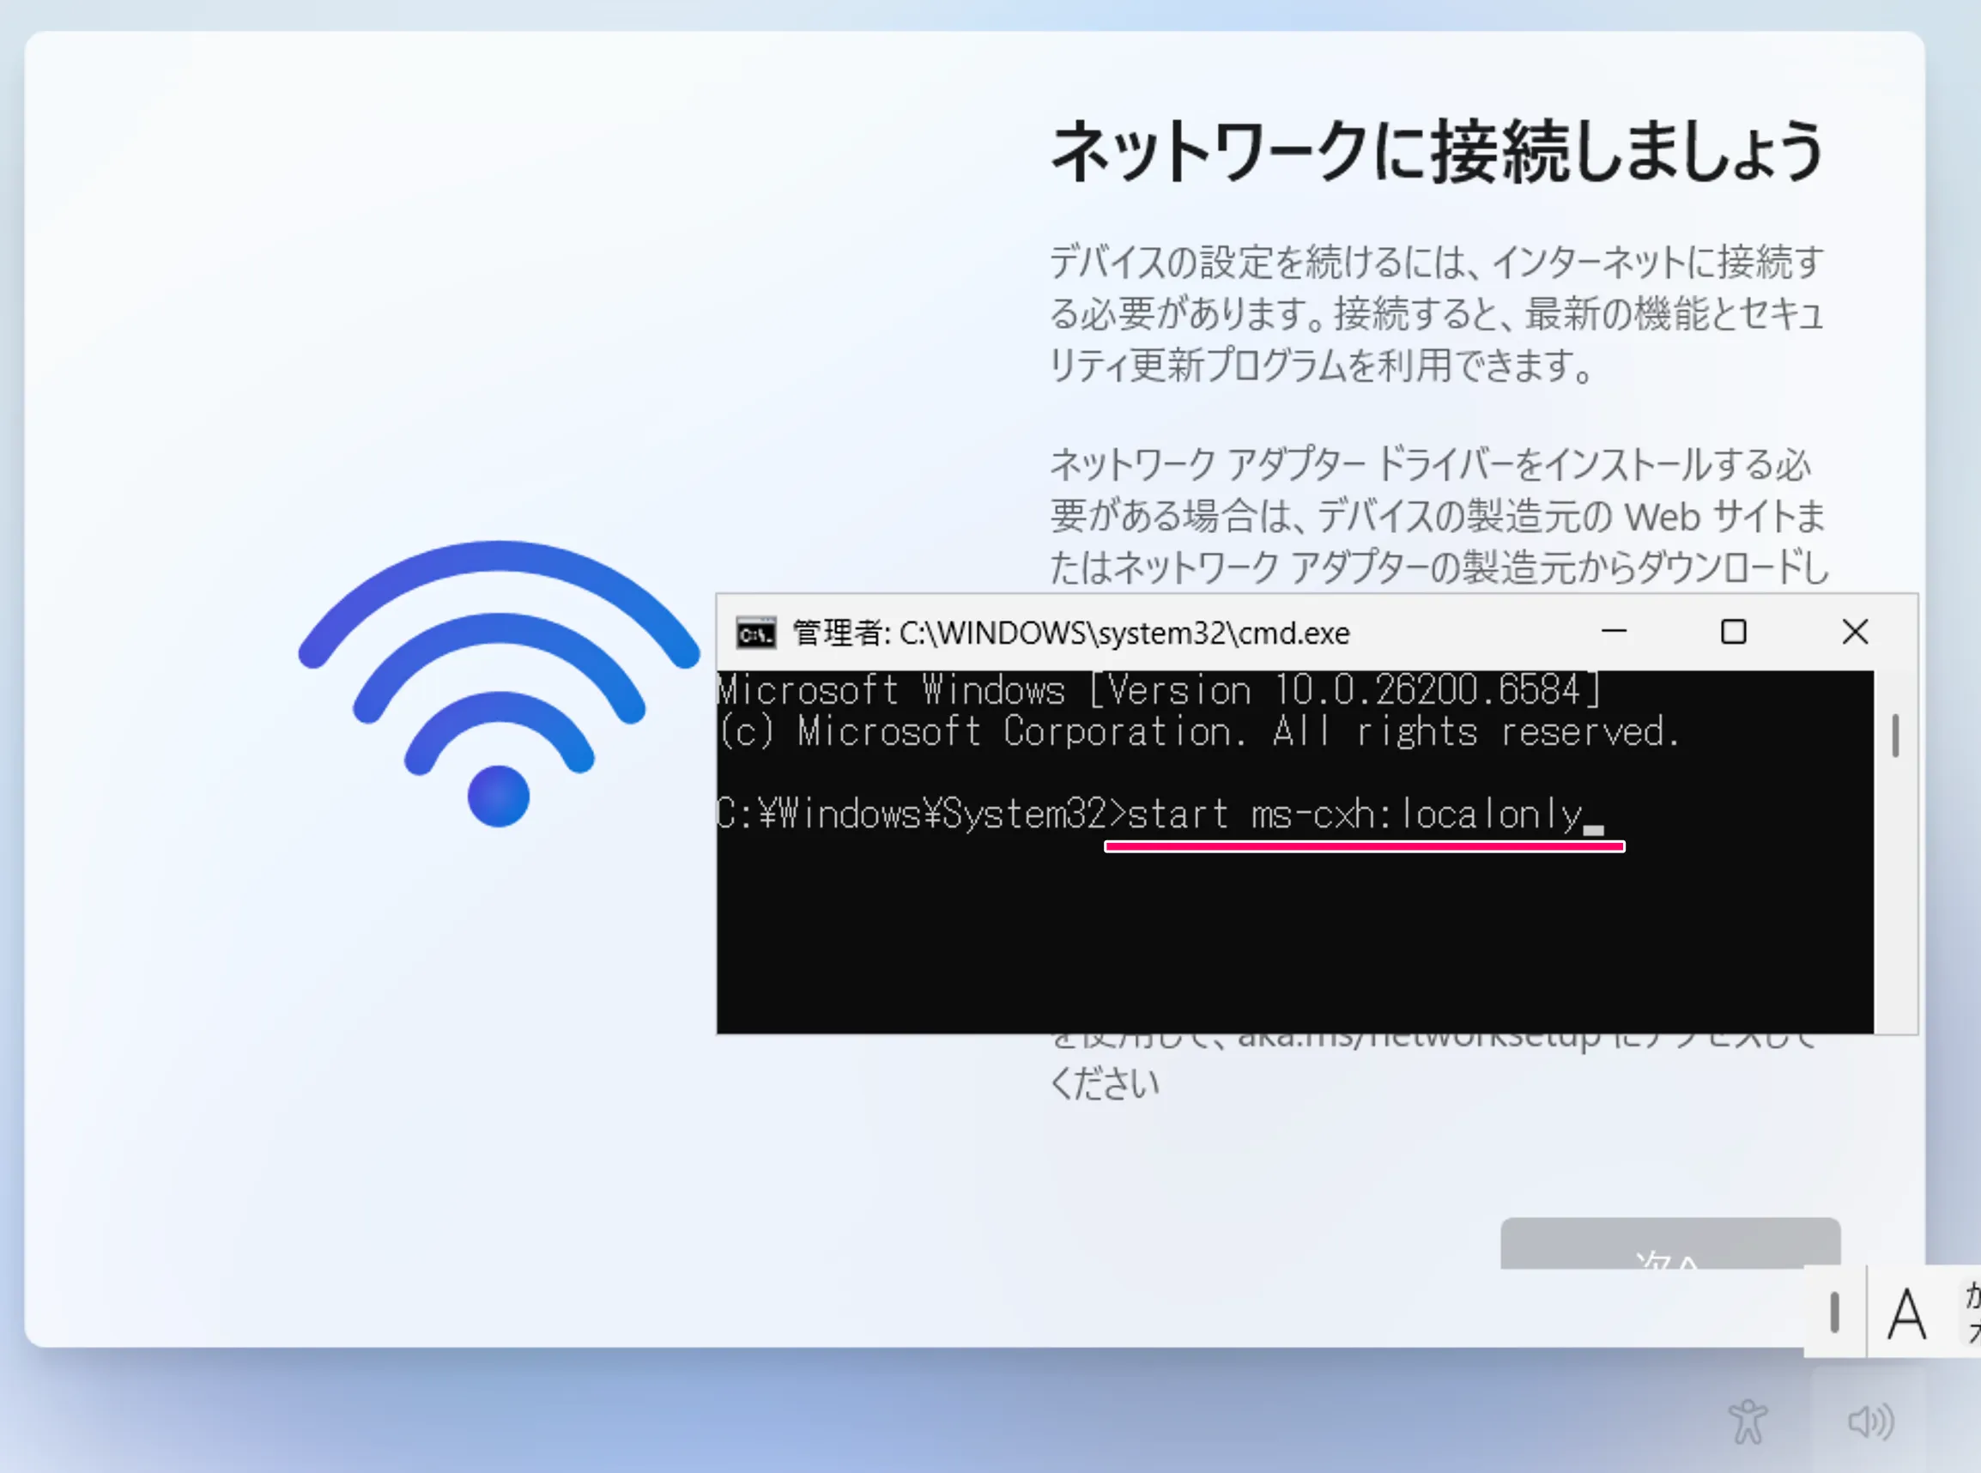Click the title bar text "管理者: C:\WINDOWS\system32\cmd.exe"
Viewport: 1981px width, 1473px height.
[1070, 633]
